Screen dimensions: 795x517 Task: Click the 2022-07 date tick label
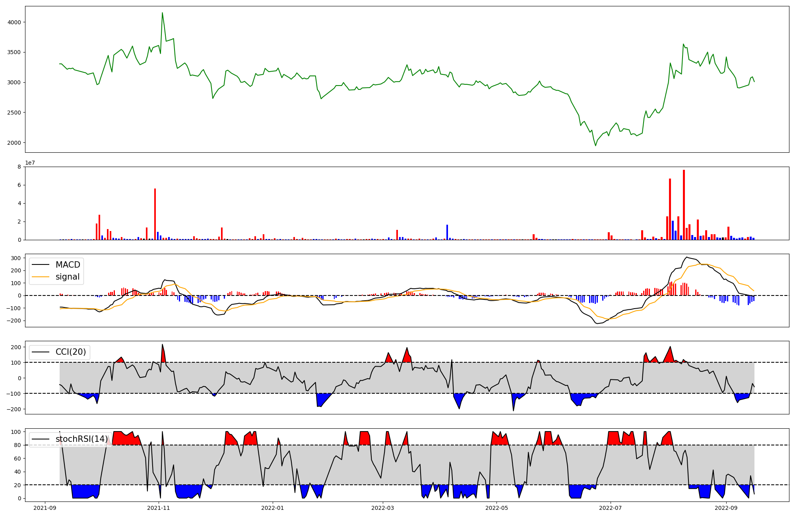(x=610, y=508)
